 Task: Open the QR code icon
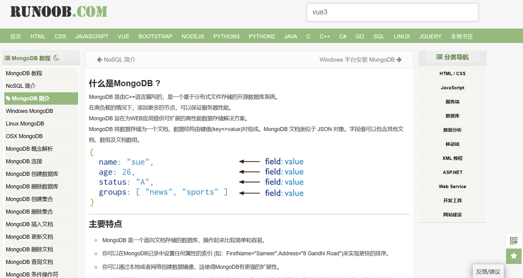pyautogui.click(x=513, y=240)
